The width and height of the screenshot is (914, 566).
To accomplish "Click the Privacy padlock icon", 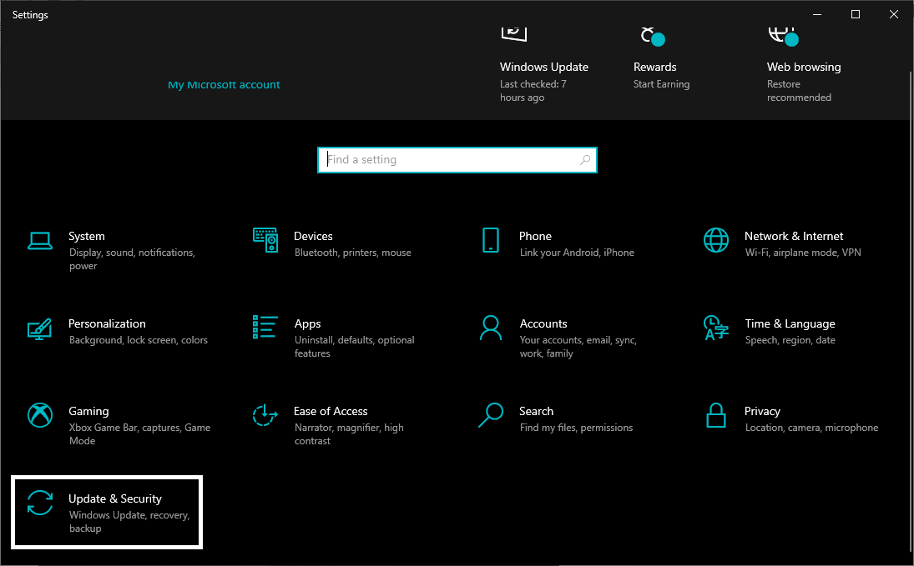I will pyautogui.click(x=716, y=415).
